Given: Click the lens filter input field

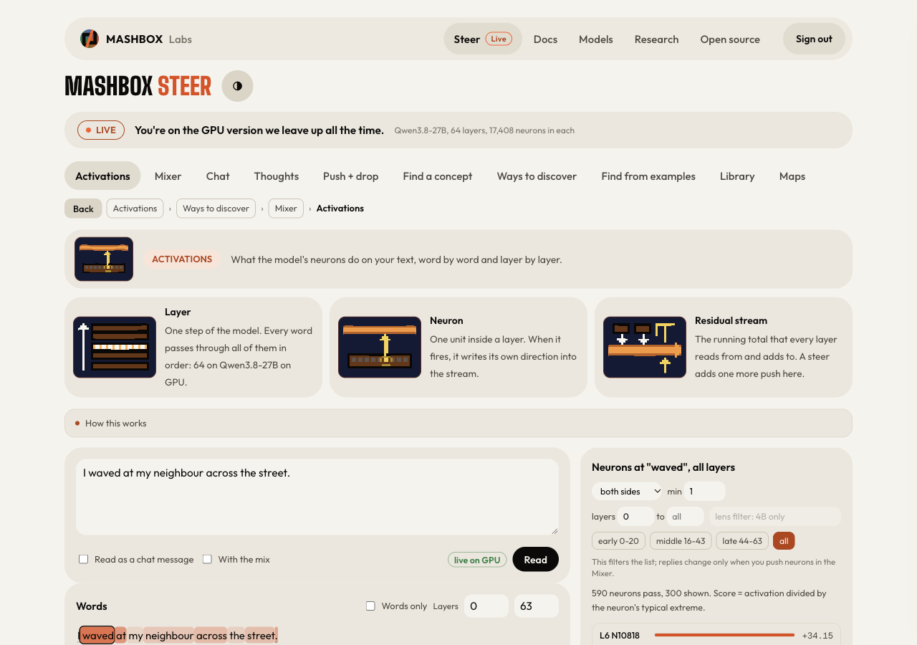Looking at the screenshot, I should point(775,516).
